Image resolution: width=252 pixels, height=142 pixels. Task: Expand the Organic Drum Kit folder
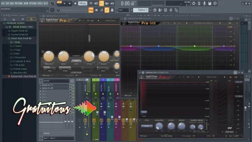tap(18, 31)
